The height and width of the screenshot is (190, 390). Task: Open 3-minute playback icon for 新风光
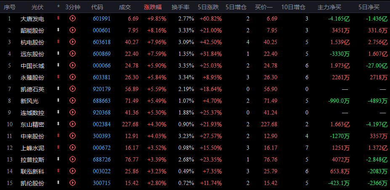[x=72, y=101]
